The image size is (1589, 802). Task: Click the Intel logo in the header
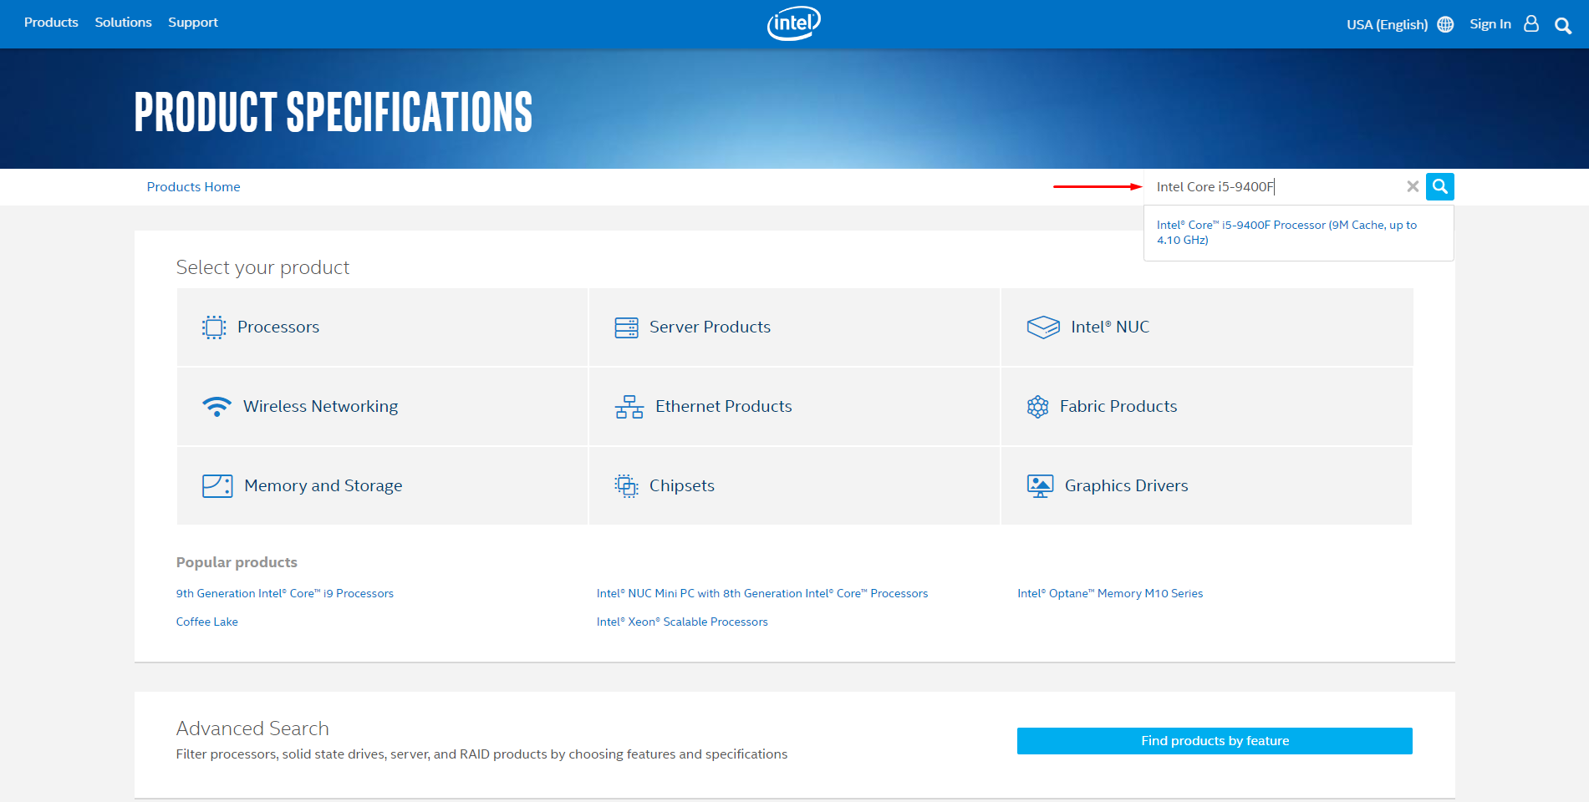(x=794, y=23)
